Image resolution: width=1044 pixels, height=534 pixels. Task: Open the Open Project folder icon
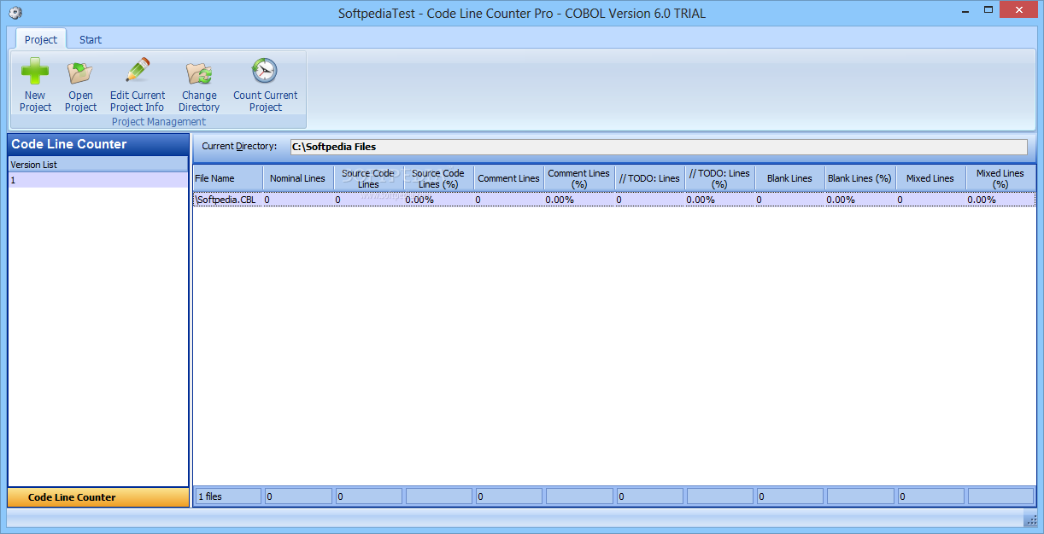80,72
